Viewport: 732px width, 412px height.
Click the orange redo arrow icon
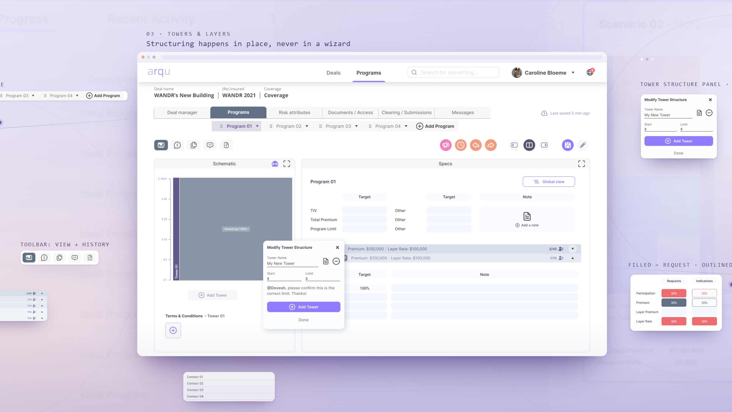[491, 145]
